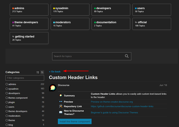Open the admins 213 Topics card
This screenshot has width=179, height=127.
tap(29, 10)
